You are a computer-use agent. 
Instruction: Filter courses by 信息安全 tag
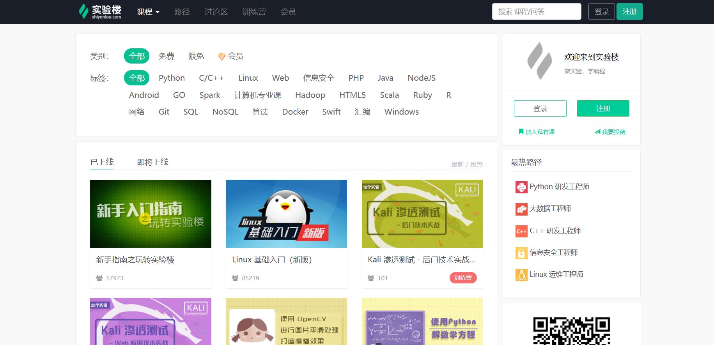[319, 78]
